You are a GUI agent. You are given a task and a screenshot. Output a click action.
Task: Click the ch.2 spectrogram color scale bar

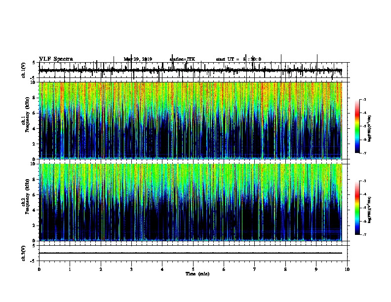357,208
